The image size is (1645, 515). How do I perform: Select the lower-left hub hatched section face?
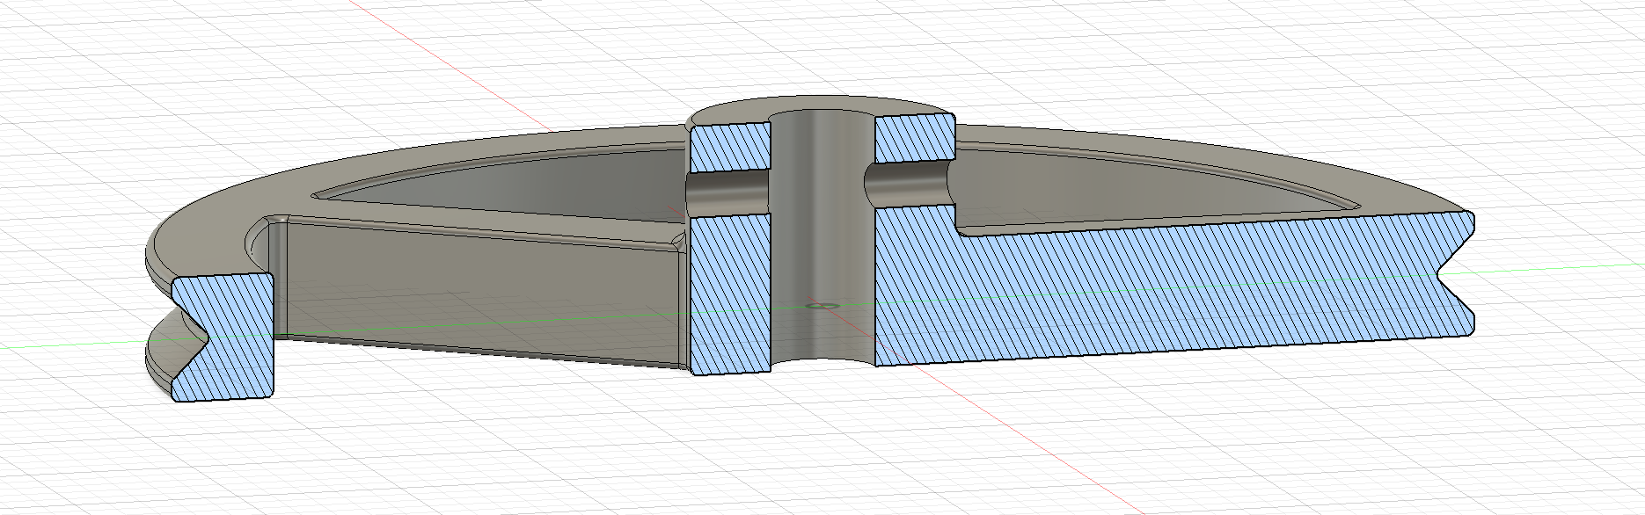(x=731, y=294)
